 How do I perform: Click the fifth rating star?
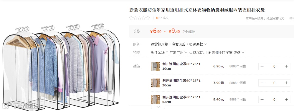coord(148,18)
